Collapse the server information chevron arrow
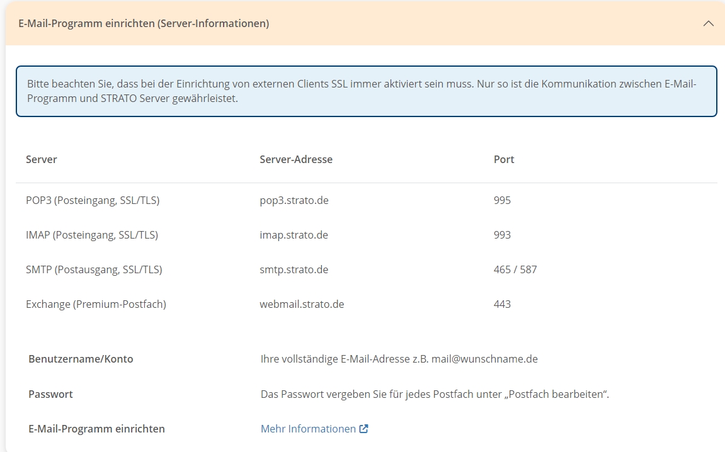The image size is (725, 452). pyautogui.click(x=708, y=23)
